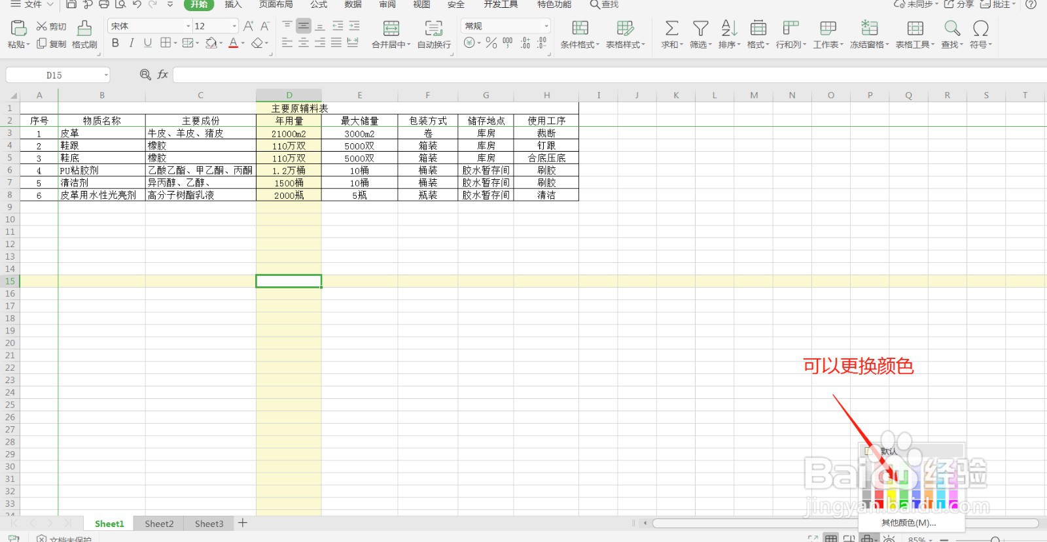Toggle Wrap Text (自动换行)
This screenshot has height=542, width=1047.
coord(434,34)
